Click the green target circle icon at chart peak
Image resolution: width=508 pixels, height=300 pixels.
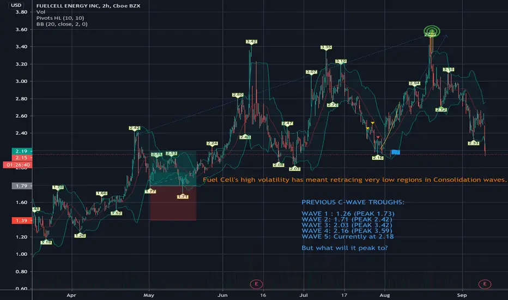coord(432,32)
